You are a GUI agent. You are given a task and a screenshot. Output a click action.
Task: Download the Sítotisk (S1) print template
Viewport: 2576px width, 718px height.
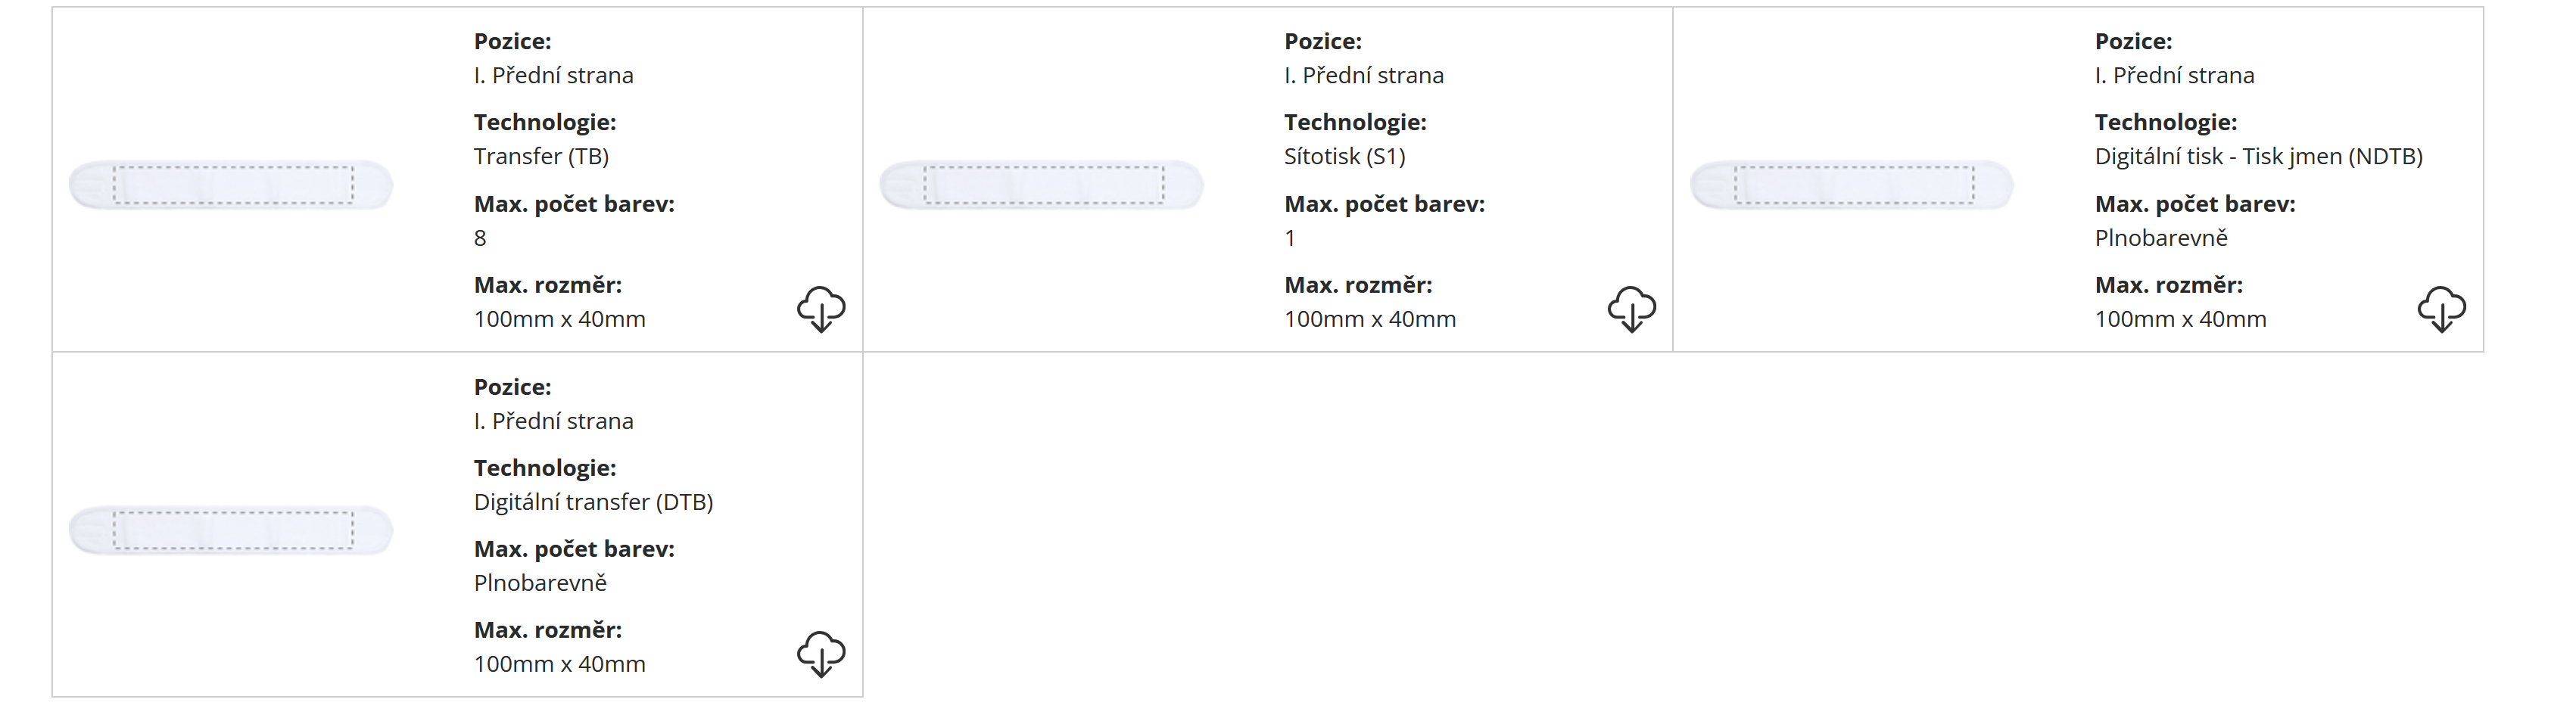click(1631, 309)
